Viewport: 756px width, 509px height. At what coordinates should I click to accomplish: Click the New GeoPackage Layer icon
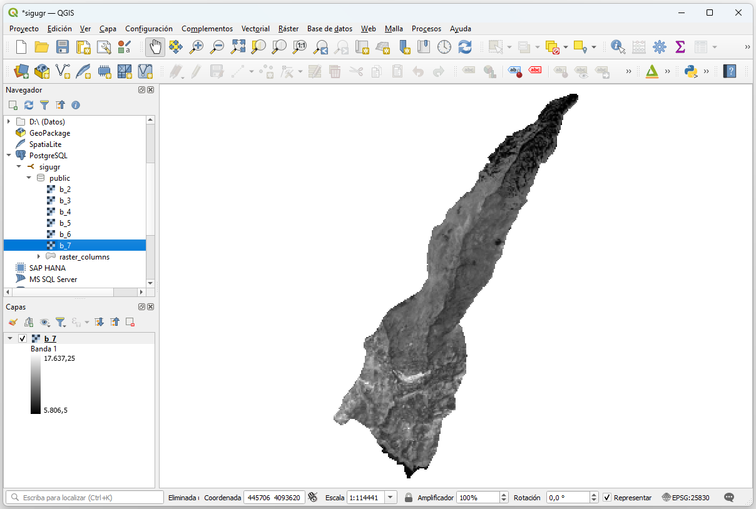[x=42, y=71]
